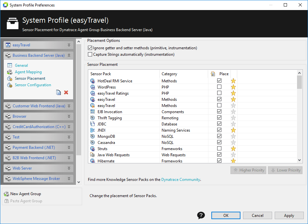Open the Dynatrace Community link
This screenshot has height=224, width=308.
pos(181,180)
